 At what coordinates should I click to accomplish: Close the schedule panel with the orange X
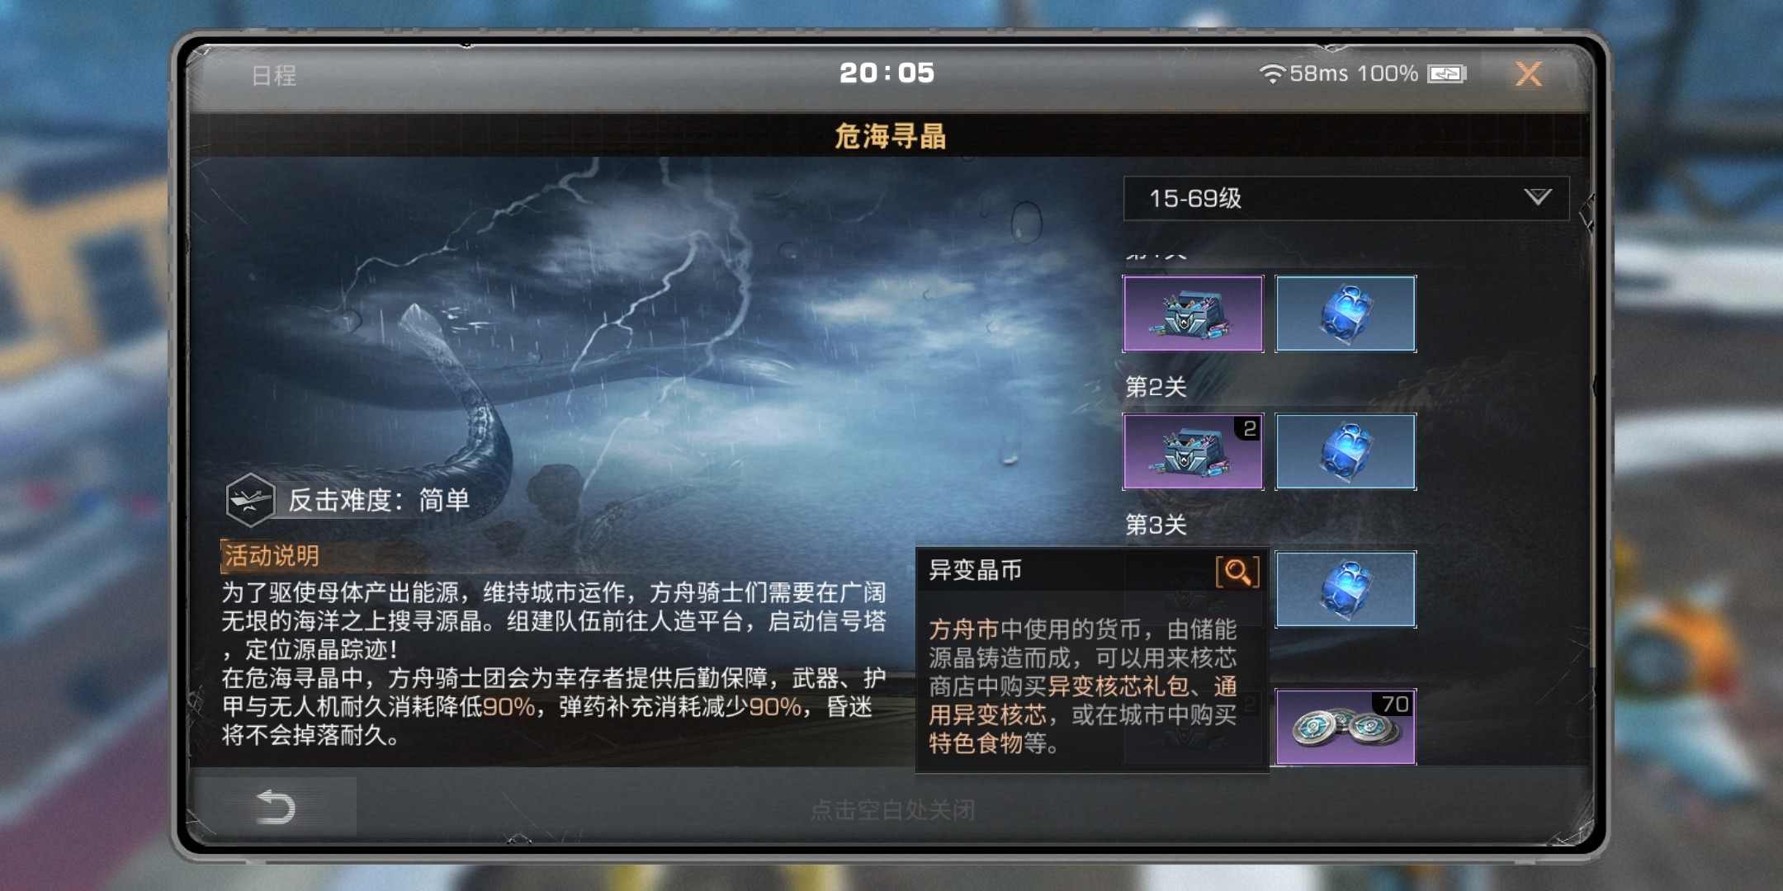pos(1528,74)
